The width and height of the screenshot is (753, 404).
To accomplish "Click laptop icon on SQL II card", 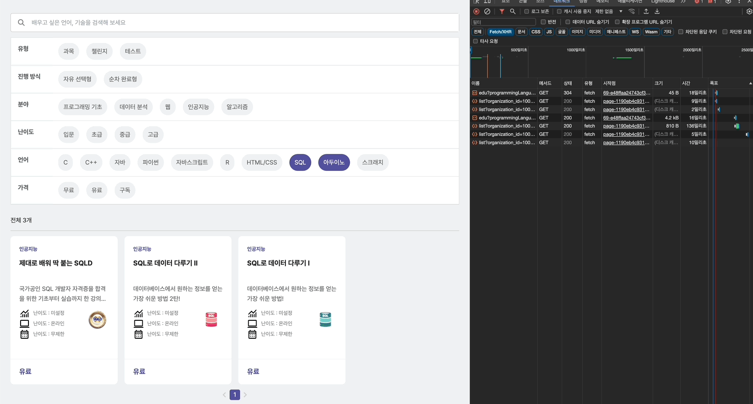I will click(x=138, y=324).
